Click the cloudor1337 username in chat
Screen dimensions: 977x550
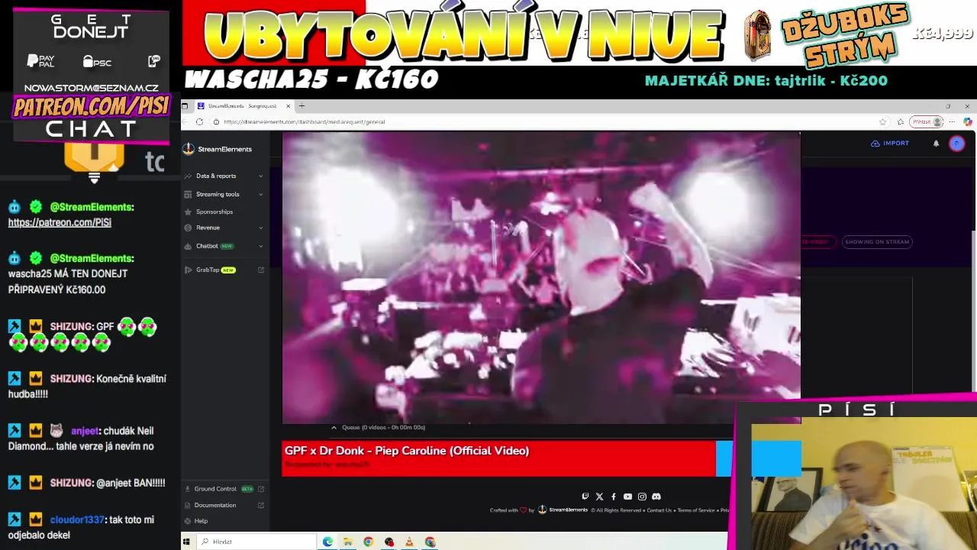click(77, 519)
